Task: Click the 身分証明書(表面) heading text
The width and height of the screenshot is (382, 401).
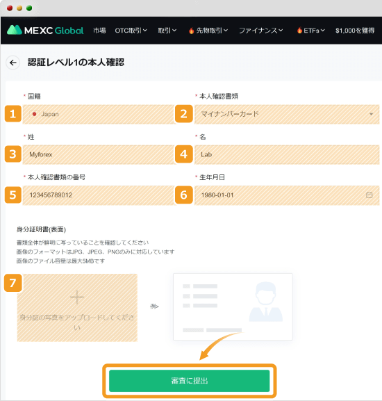Action: tap(41, 229)
